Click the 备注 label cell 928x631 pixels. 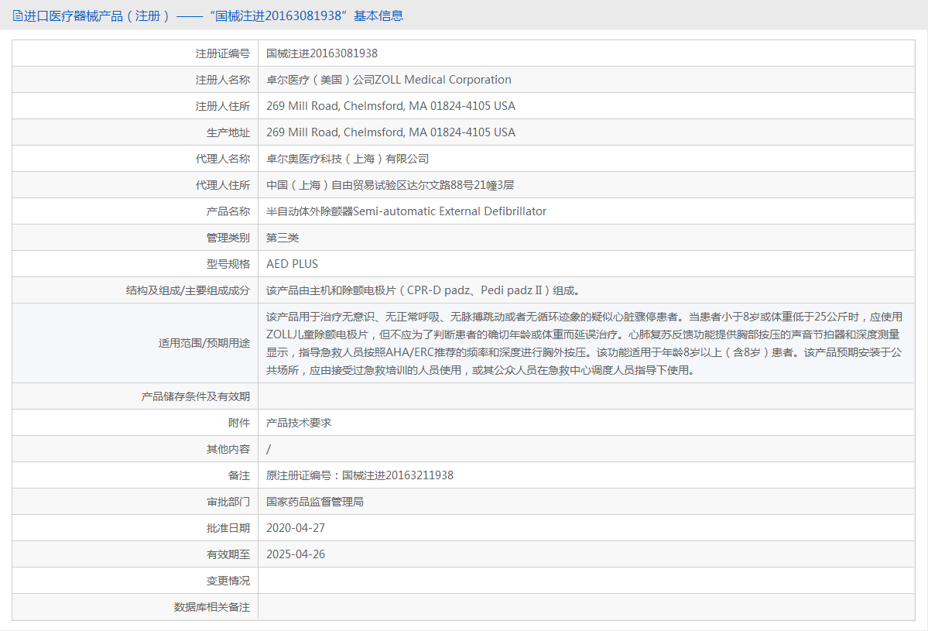pyautogui.click(x=135, y=475)
